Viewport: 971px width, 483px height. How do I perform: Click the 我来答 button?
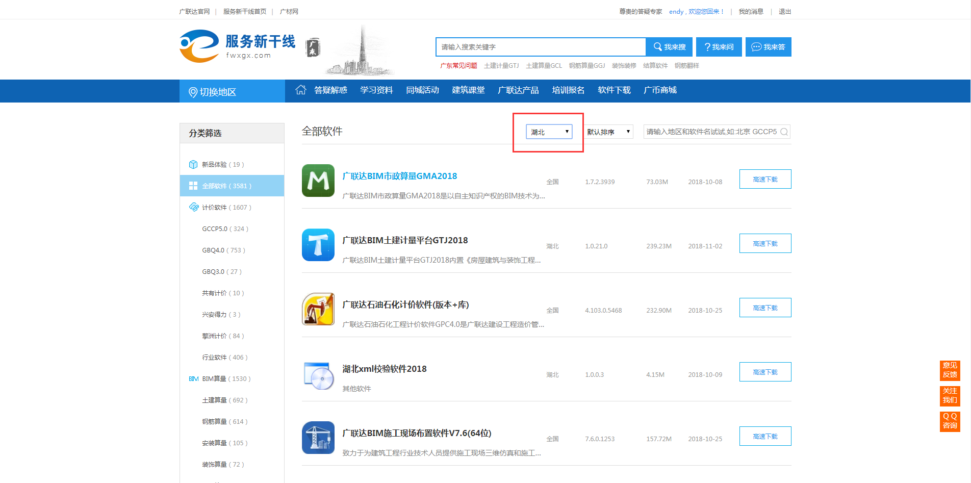[769, 47]
